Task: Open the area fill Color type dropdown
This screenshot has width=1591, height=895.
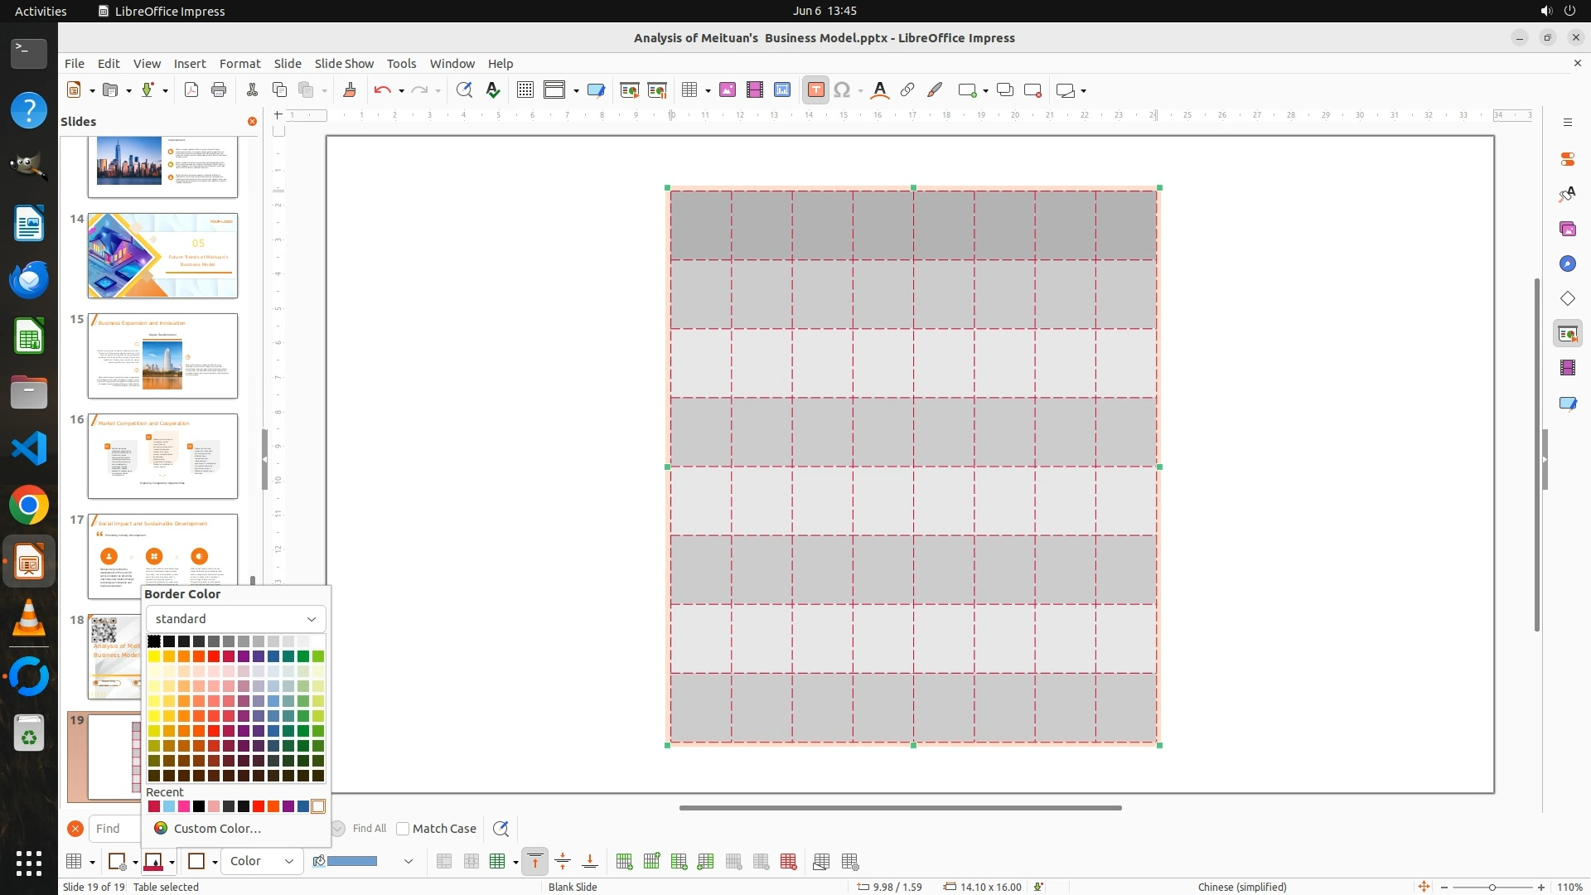Action: (261, 861)
